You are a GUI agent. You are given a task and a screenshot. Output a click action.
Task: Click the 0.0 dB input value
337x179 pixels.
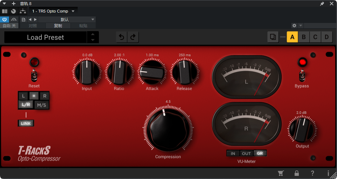pos(87,55)
